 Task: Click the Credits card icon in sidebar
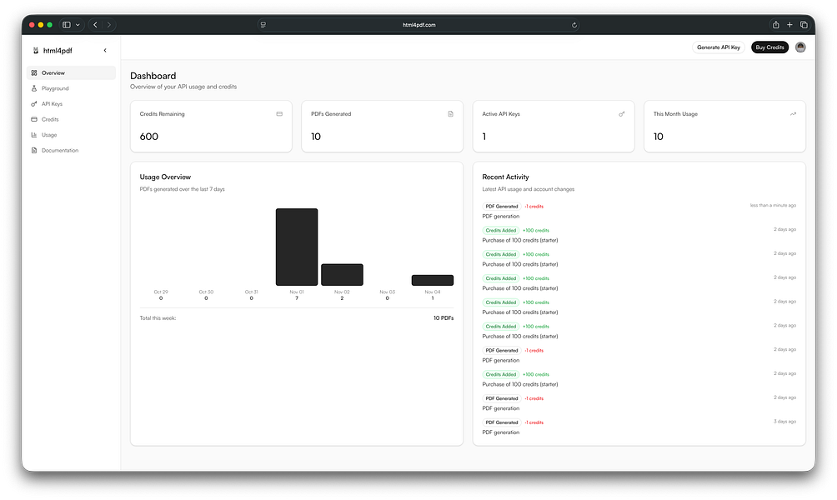[34, 119]
